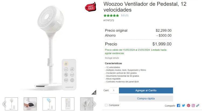Select thumbnail with blue airflow fan
Viewport: 202px width, 111px height.
point(49,104)
